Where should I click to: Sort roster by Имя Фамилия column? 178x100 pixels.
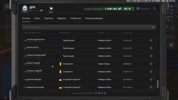pyautogui.click(x=32, y=32)
